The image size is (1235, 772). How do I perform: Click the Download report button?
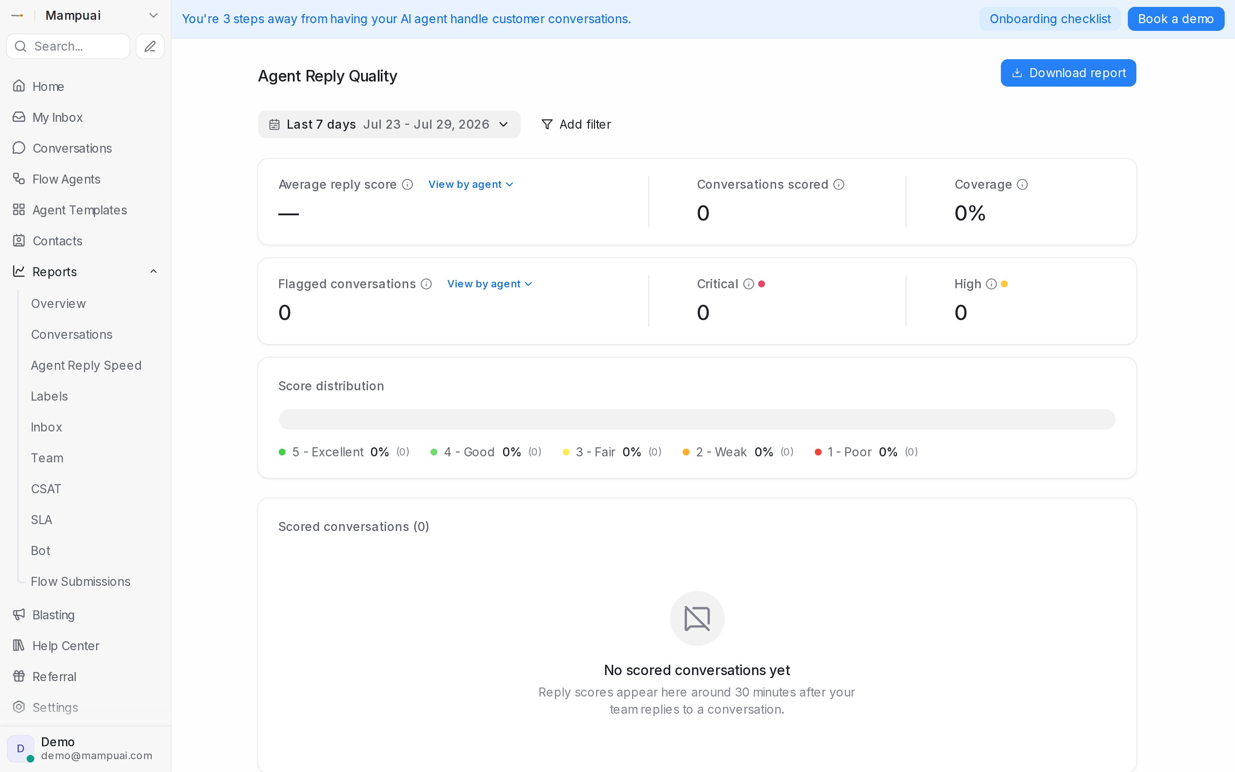click(x=1068, y=73)
